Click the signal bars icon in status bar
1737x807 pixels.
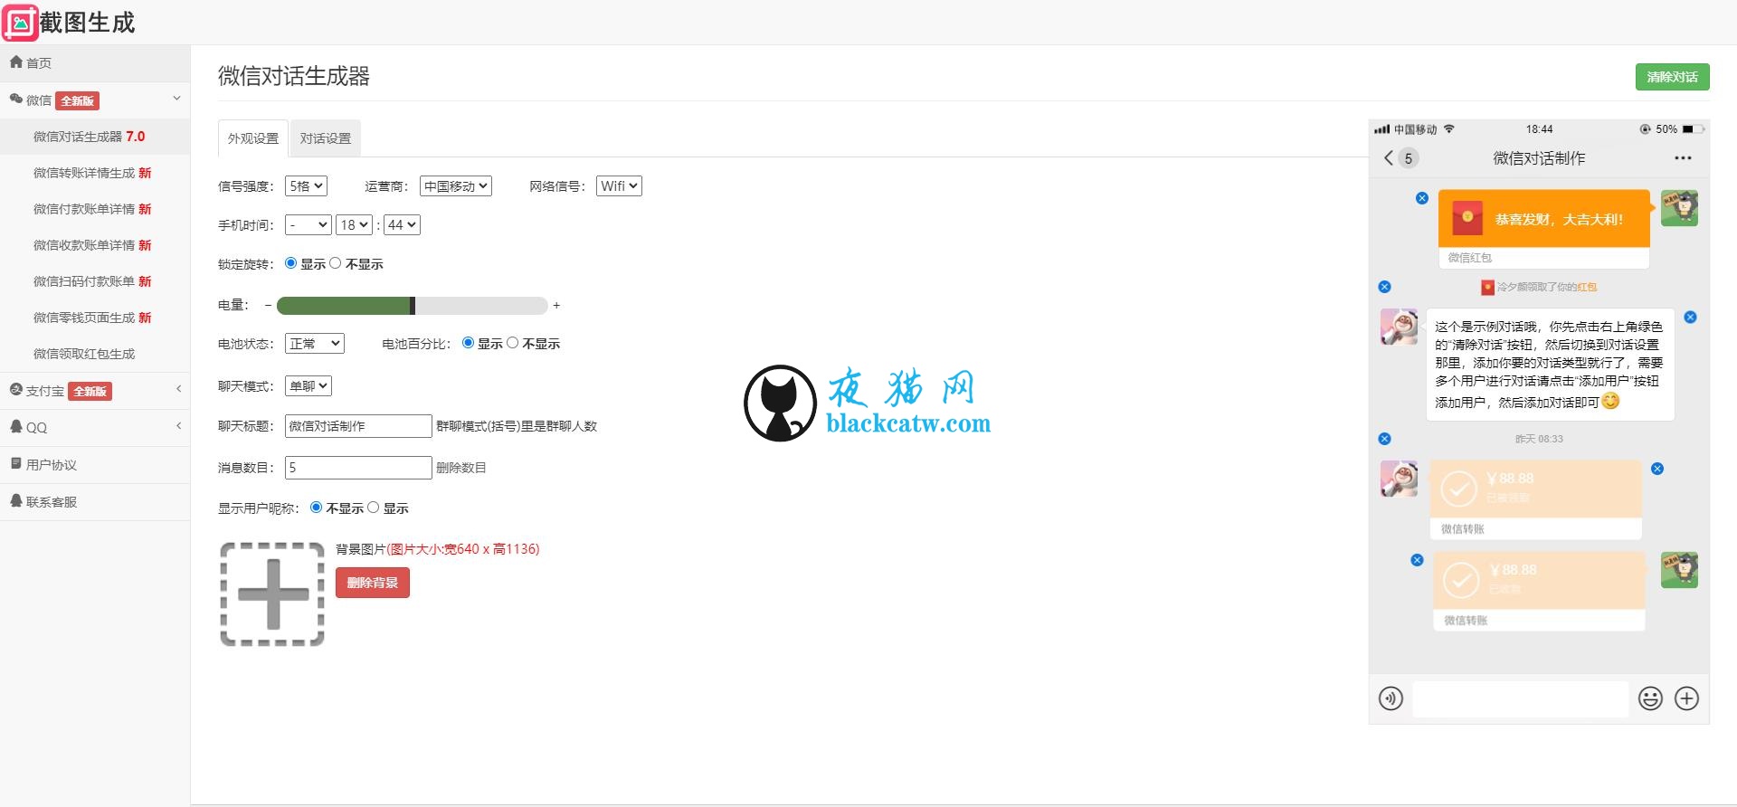click(1381, 129)
